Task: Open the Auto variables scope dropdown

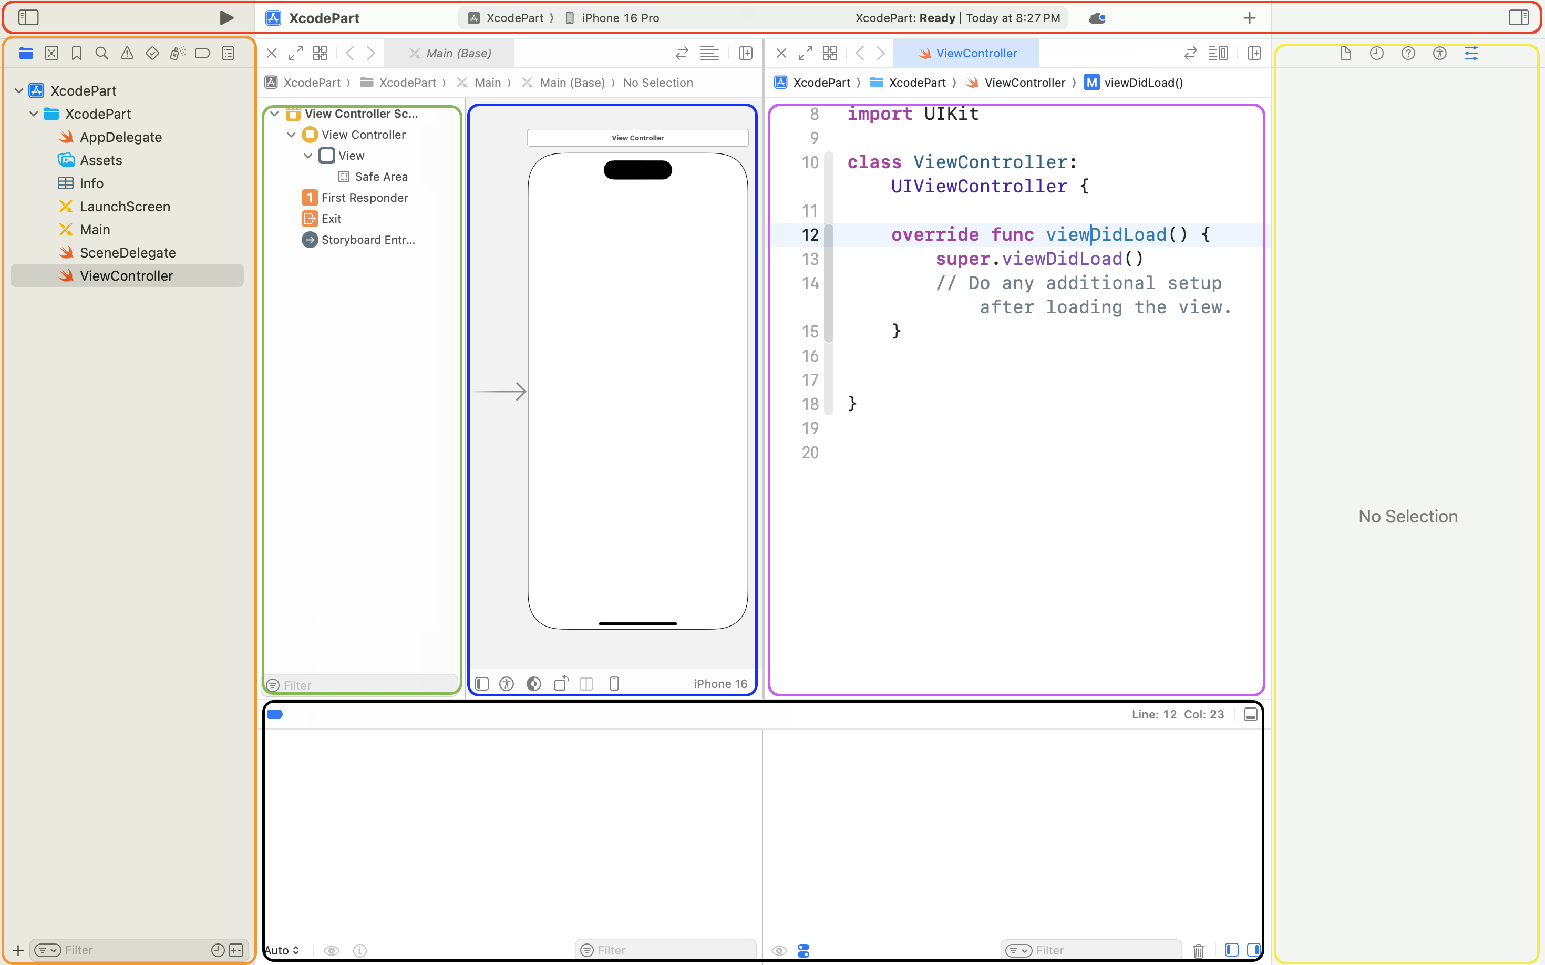Action: (x=282, y=950)
